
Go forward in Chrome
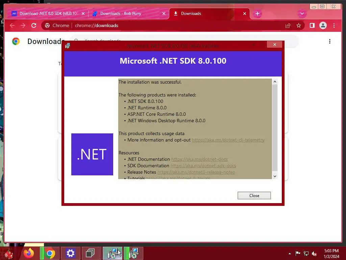click(23, 25)
